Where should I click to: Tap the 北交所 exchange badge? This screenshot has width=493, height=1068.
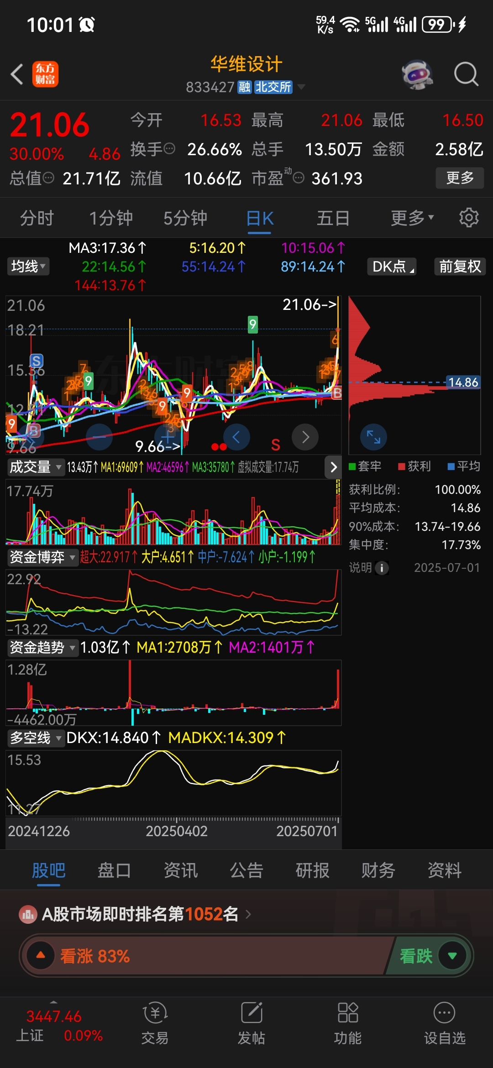click(273, 87)
